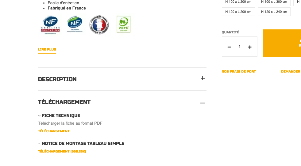Open the Lire Plus link
301x166 pixels.
tap(47, 49)
